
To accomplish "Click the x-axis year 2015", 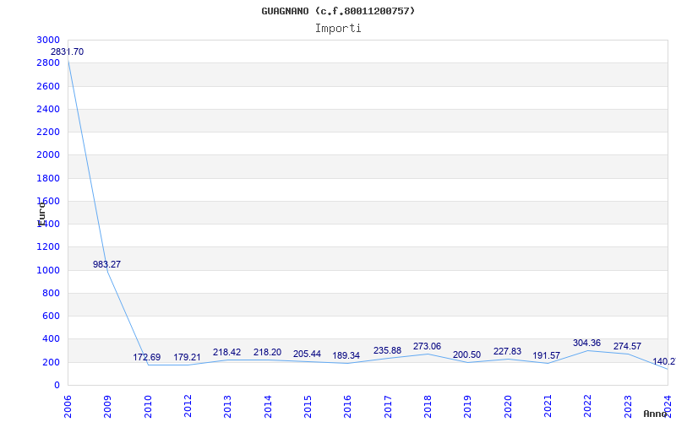I will [308, 406].
